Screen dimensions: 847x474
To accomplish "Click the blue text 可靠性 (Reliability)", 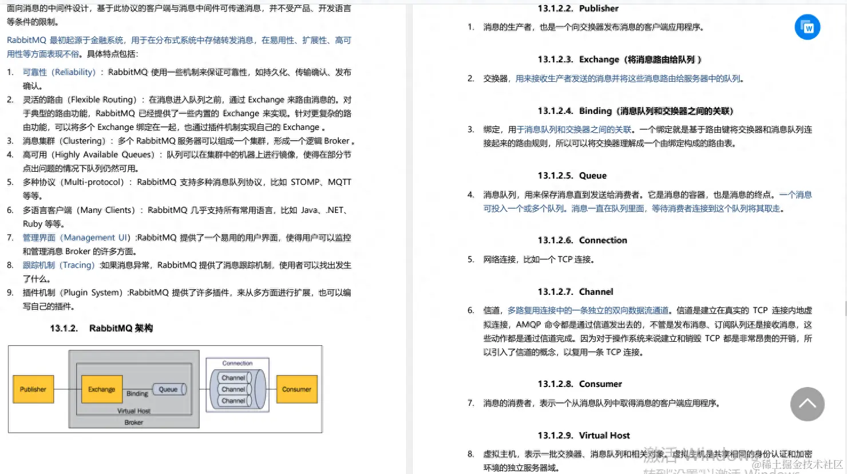I will point(59,72).
